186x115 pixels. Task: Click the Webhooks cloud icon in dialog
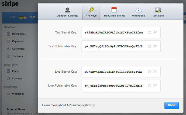(x=139, y=10)
